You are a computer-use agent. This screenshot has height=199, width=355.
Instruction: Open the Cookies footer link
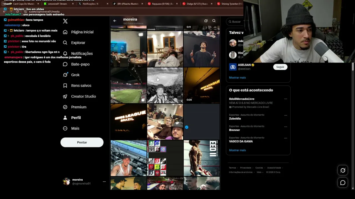pyautogui.click(x=259, y=168)
